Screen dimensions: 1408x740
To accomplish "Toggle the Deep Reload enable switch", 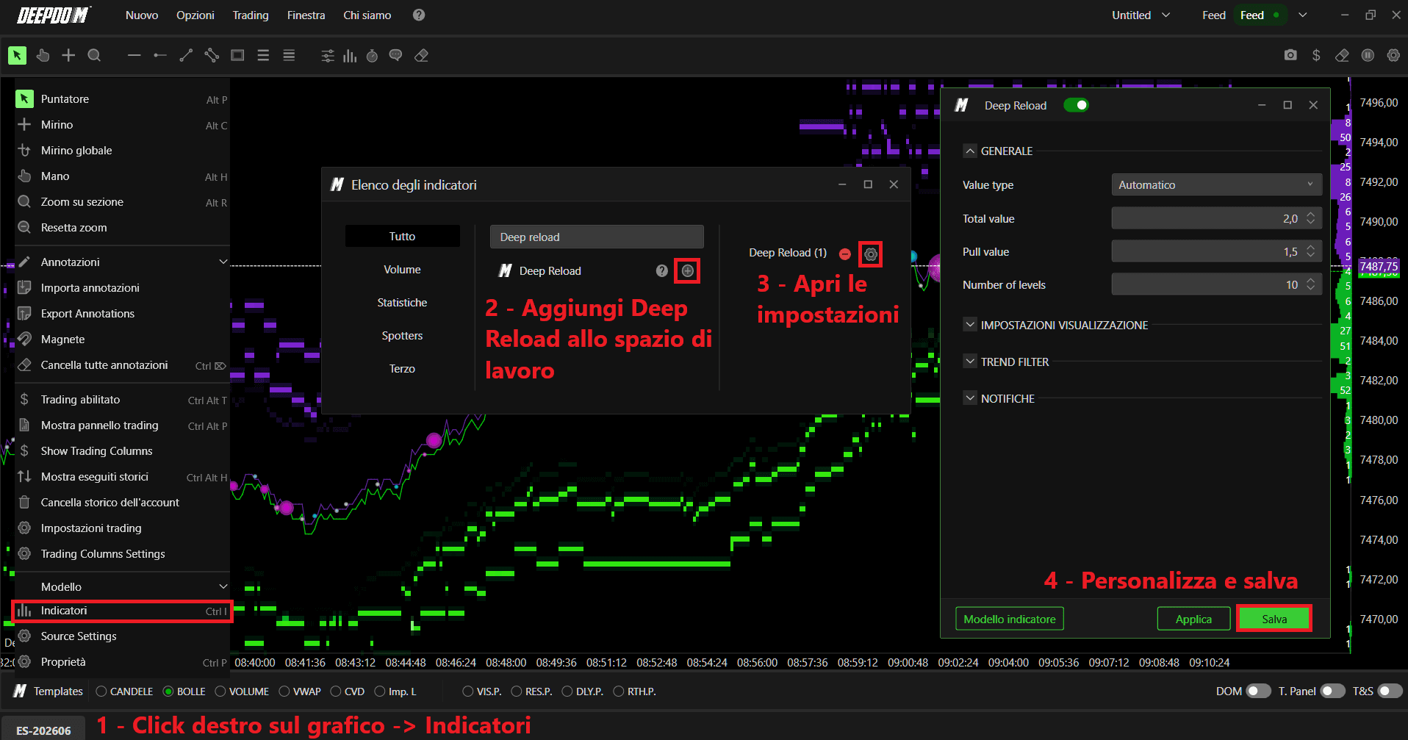I will (1077, 105).
